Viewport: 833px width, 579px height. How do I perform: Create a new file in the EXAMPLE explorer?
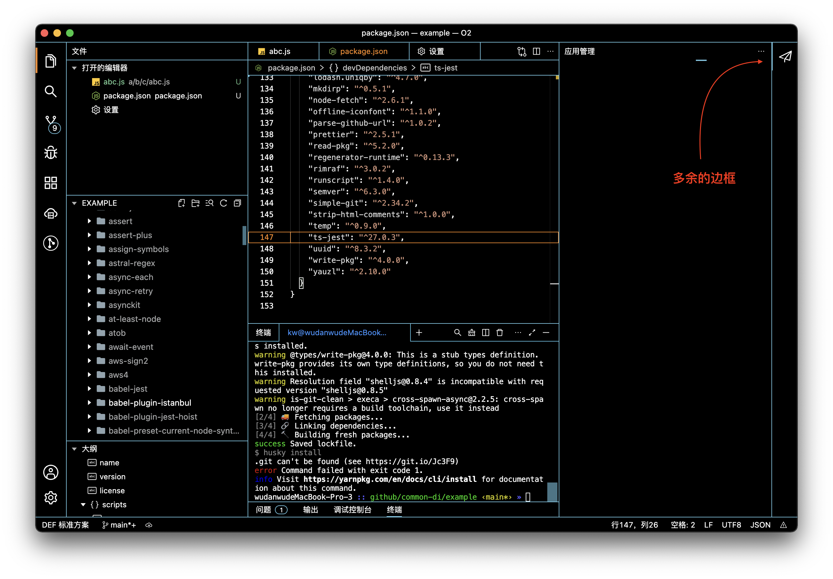click(x=181, y=203)
